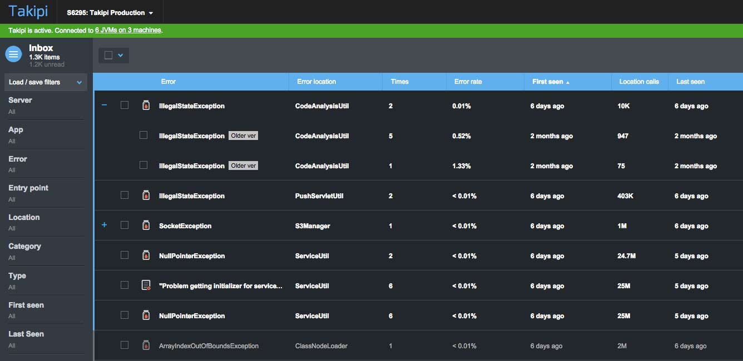Click exception icon of first IllegalStateException row
This screenshot has width=743, height=361.
tap(146, 106)
